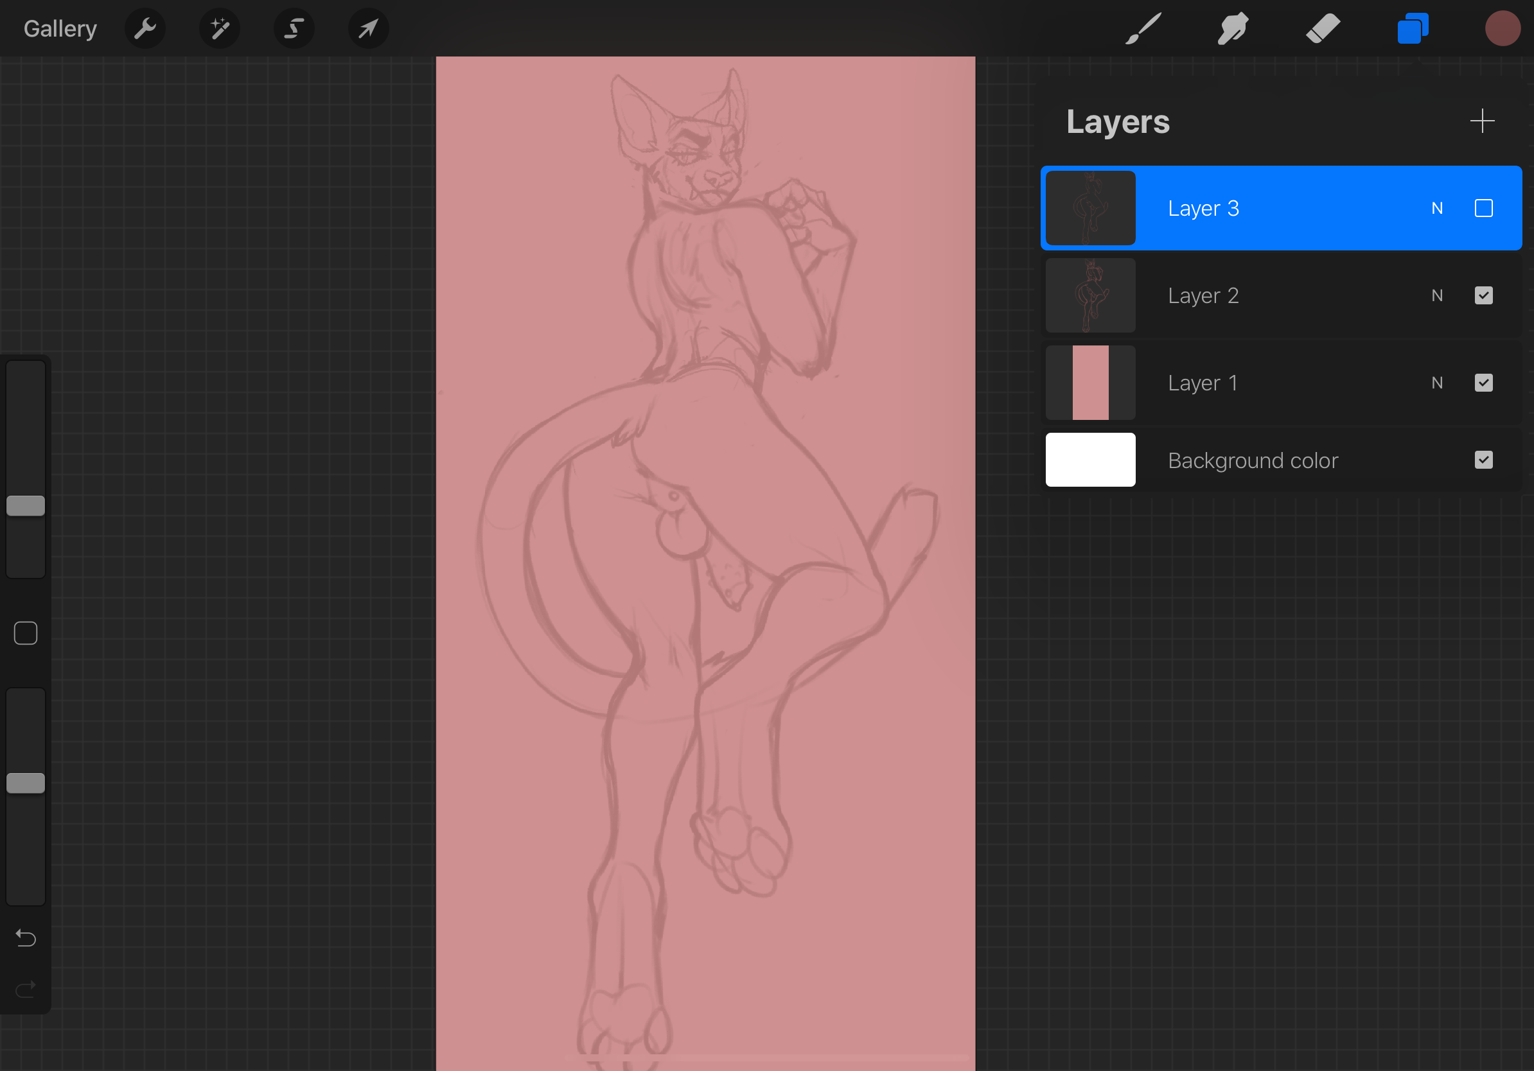Undo the last stroke
The width and height of the screenshot is (1534, 1071).
click(x=26, y=938)
